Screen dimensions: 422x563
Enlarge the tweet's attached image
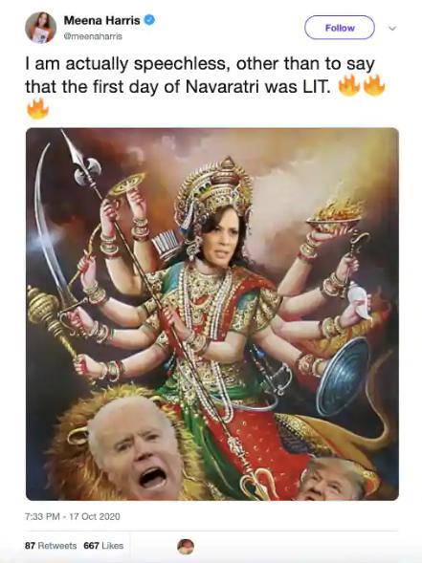pyautogui.click(x=212, y=314)
